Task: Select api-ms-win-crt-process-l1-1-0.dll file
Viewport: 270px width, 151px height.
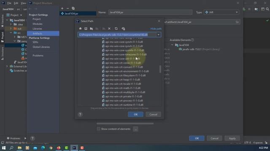Action: (x=124, y=101)
